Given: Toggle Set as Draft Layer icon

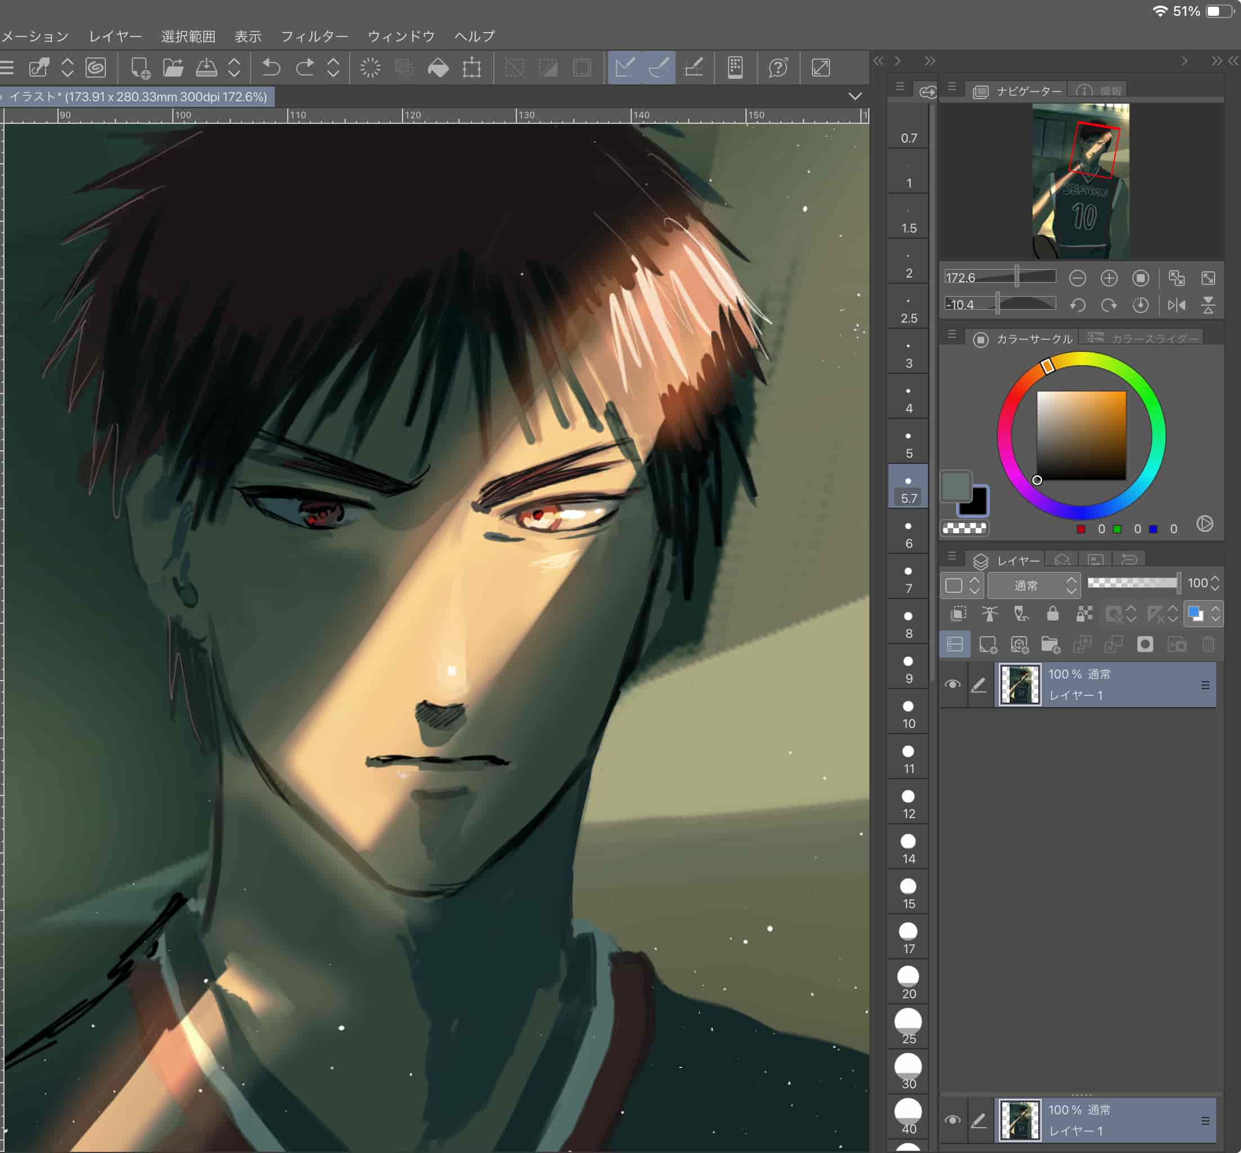Looking at the screenshot, I should point(1021,614).
